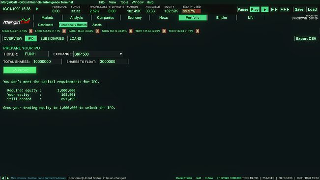Select the Functionally Human sub-tab
The height and width of the screenshot is (180, 320).
click(x=73, y=25)
